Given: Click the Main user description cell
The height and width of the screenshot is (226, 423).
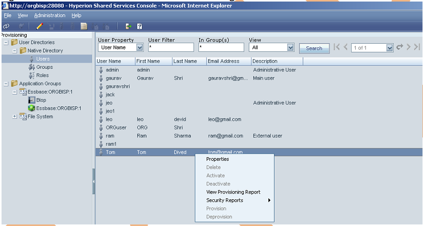Looking at the screenshot, I should [x=264, y=78].
